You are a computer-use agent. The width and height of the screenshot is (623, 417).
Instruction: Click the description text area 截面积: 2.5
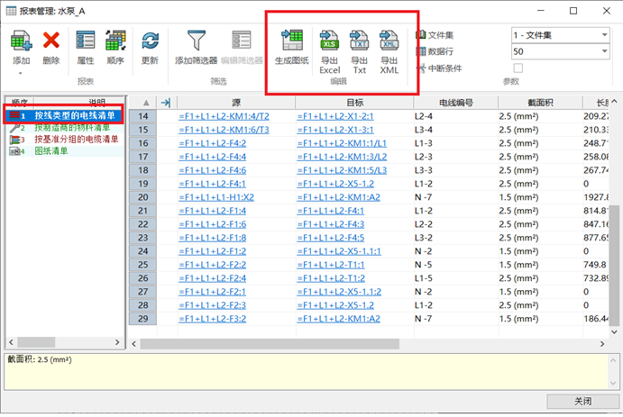click(x=306, y=371)
